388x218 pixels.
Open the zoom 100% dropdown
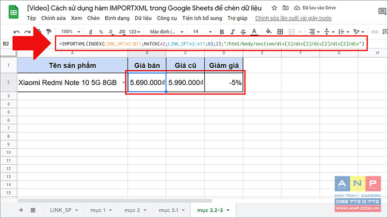pos(70,31)
